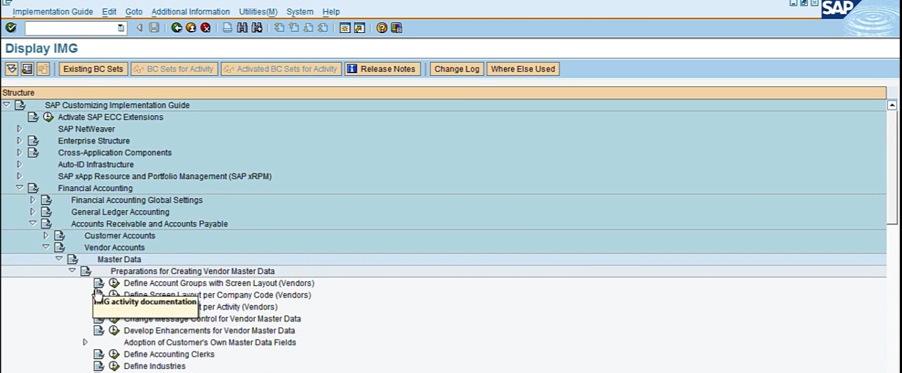Execute Define Accounting Clerks activity
902x373 pixels.
(x=114, y=355)
